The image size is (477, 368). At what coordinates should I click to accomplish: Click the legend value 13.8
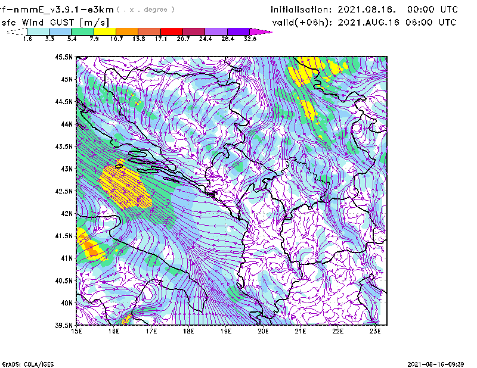pyautogui.click(x=139, y=39)
